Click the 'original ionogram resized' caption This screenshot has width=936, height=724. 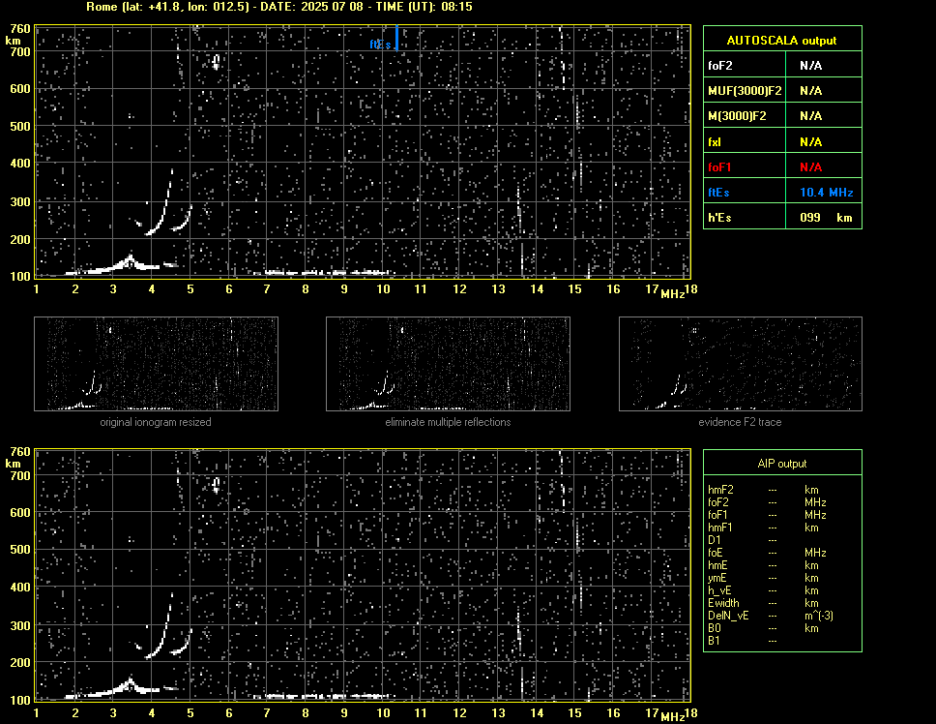point(156,422)
